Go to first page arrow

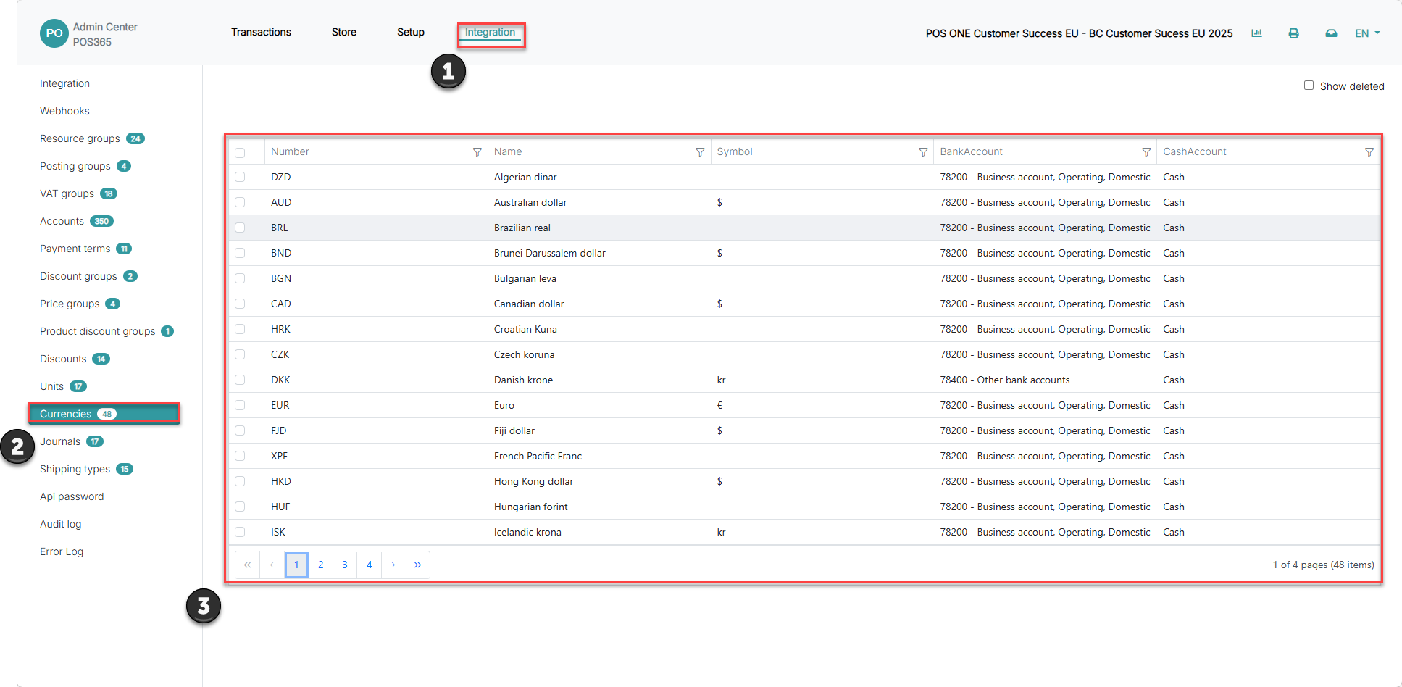pos(247,565)
